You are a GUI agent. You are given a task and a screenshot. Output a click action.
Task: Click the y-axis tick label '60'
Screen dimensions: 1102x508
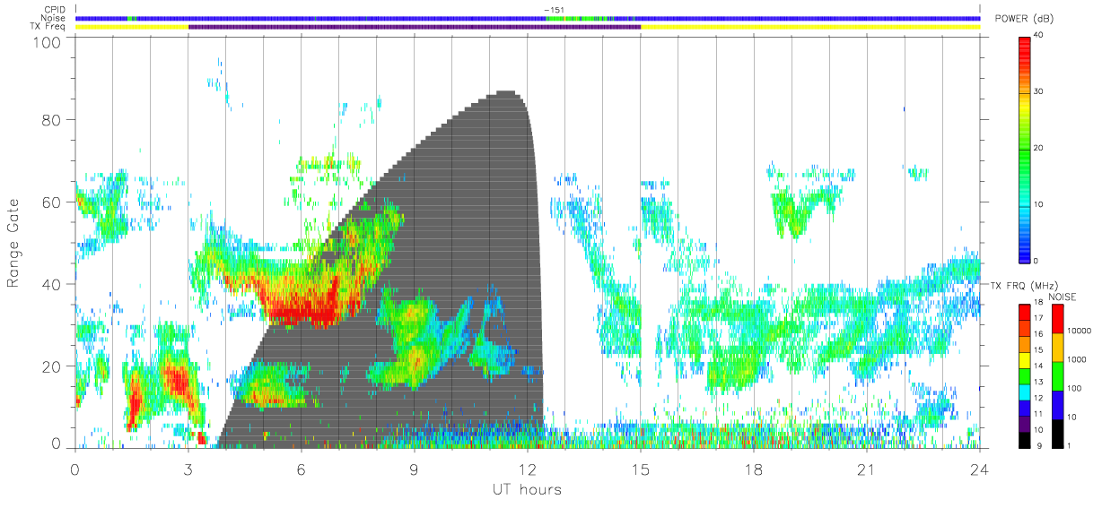click(x=53, y=202)
